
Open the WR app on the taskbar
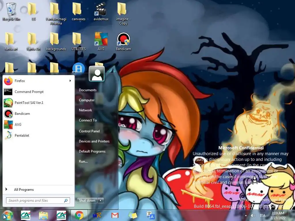(x=97, y=215)
